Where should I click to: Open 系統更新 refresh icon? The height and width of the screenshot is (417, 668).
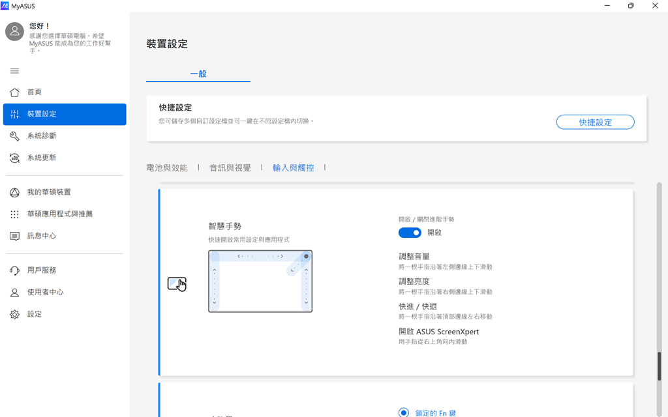pos(14,158)
